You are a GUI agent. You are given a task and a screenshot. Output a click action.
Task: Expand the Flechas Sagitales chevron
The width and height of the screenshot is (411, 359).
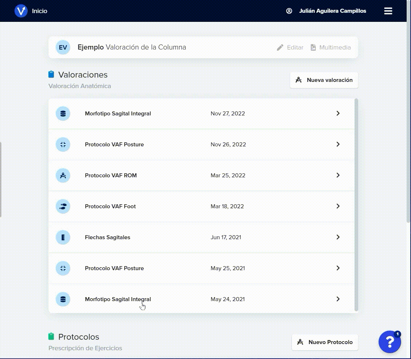tap(338, 237)
